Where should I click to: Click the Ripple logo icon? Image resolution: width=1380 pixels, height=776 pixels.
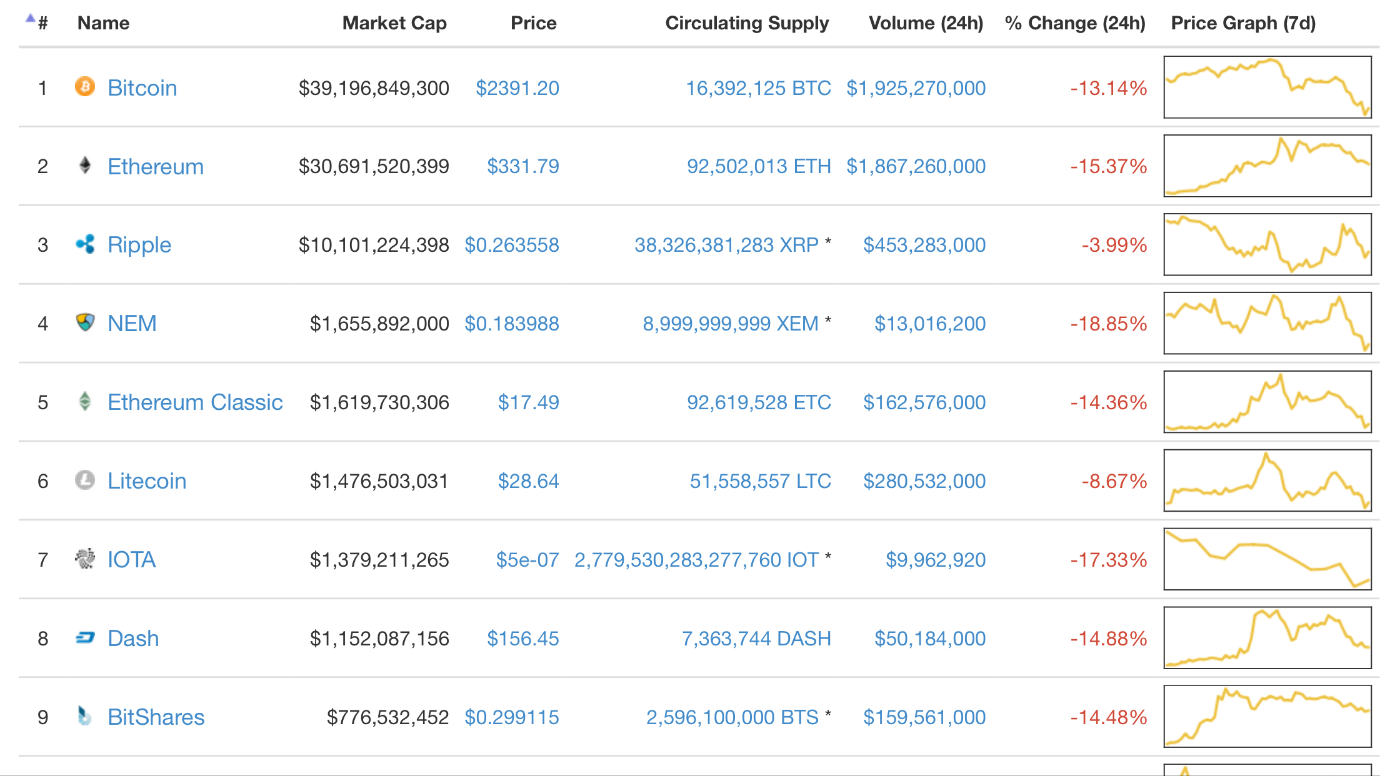click(85, 244)
